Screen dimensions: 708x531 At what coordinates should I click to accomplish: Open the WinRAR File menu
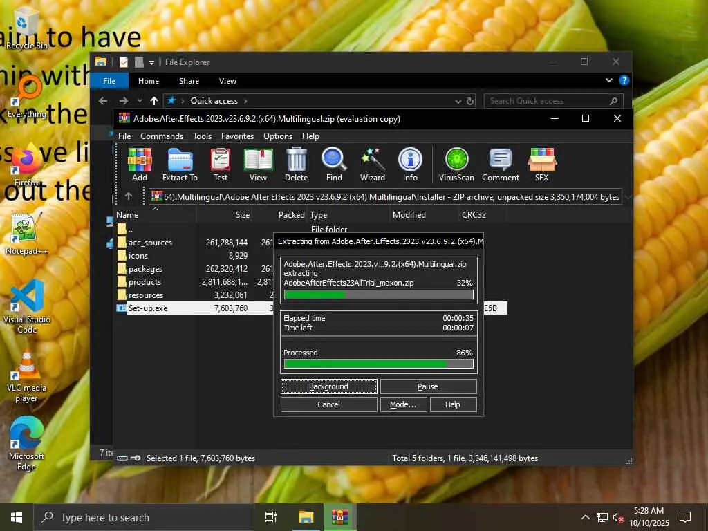124,136
